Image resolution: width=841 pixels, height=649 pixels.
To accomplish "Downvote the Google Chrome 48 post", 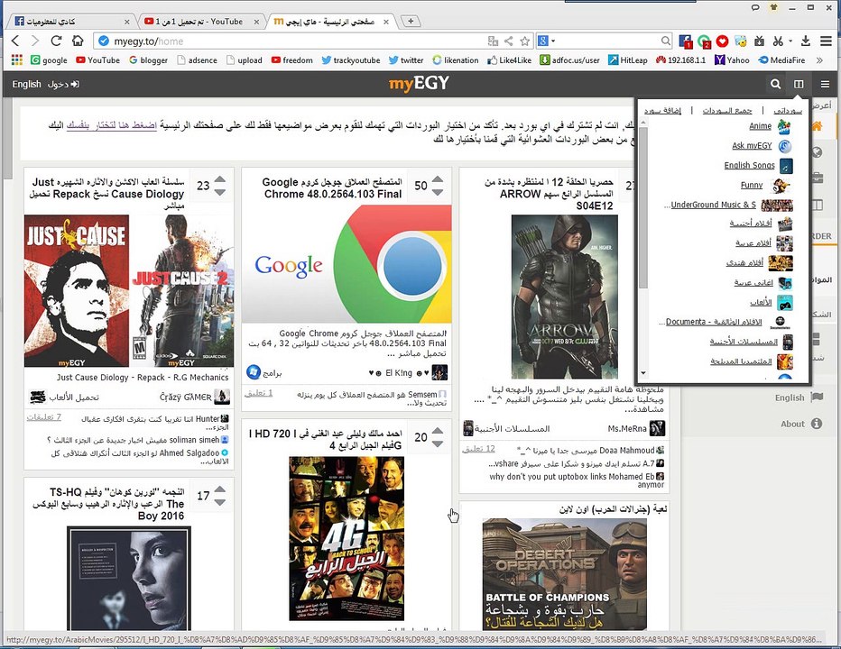I will point(438,192).
